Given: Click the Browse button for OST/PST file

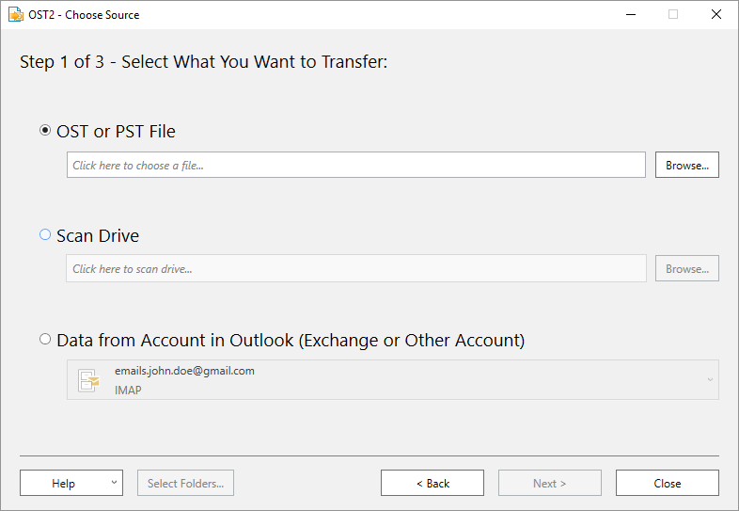Looking at the screenshot, I should click(686, 165).
